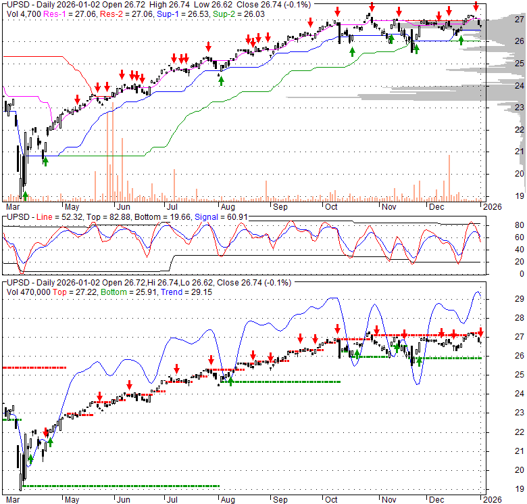Click 'Mar' on the upper chart time axis
This screenshot has width=527, height=504.
click(13, 206)
